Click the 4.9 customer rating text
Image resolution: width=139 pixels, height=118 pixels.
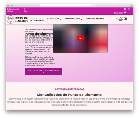point(39,30)
